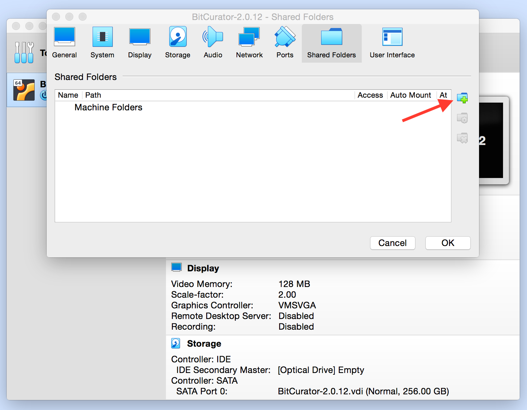Click the edit shared folder icon
Image resolution: width=527 pixels, height=410 pixels.
click(462, 118)
